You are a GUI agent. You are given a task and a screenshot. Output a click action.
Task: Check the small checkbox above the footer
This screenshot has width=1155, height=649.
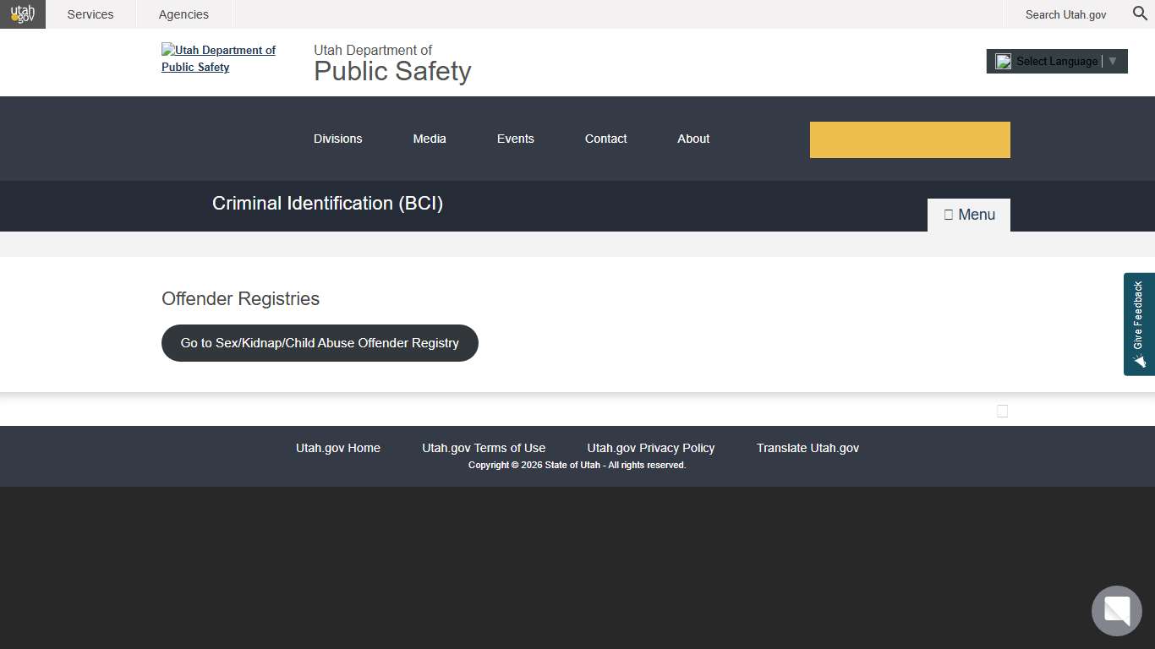(x=1002, y=411)
